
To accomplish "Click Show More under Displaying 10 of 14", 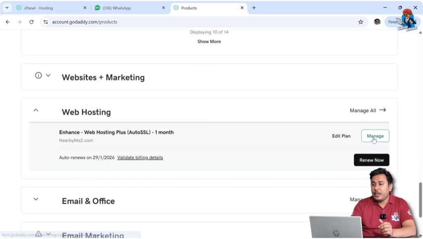I will (x=209, y=42).
